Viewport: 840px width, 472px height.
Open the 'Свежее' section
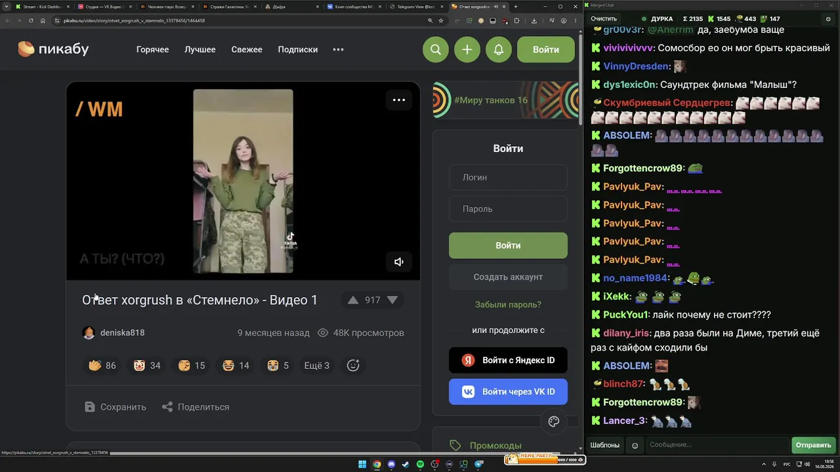(247, 50)
